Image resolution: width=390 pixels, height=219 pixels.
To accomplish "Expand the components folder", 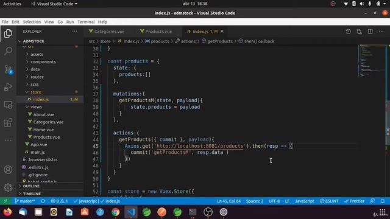I will click(x=43, y=61).
